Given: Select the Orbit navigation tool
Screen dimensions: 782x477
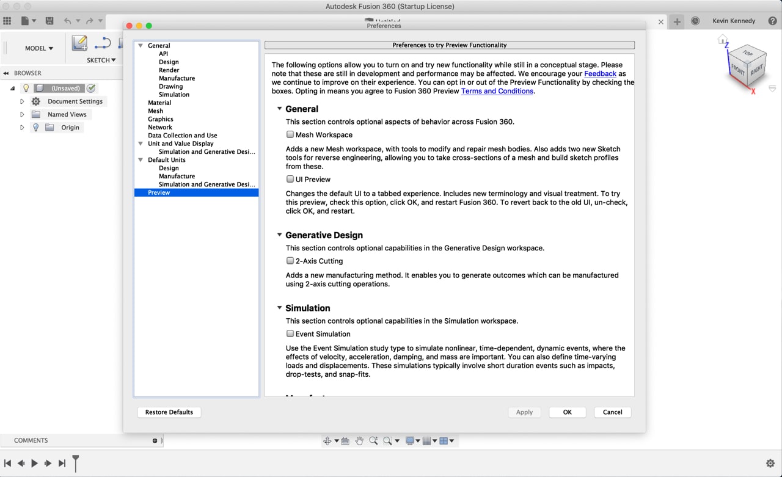Looking at the screenshot, I should click(x=327, y=441).
